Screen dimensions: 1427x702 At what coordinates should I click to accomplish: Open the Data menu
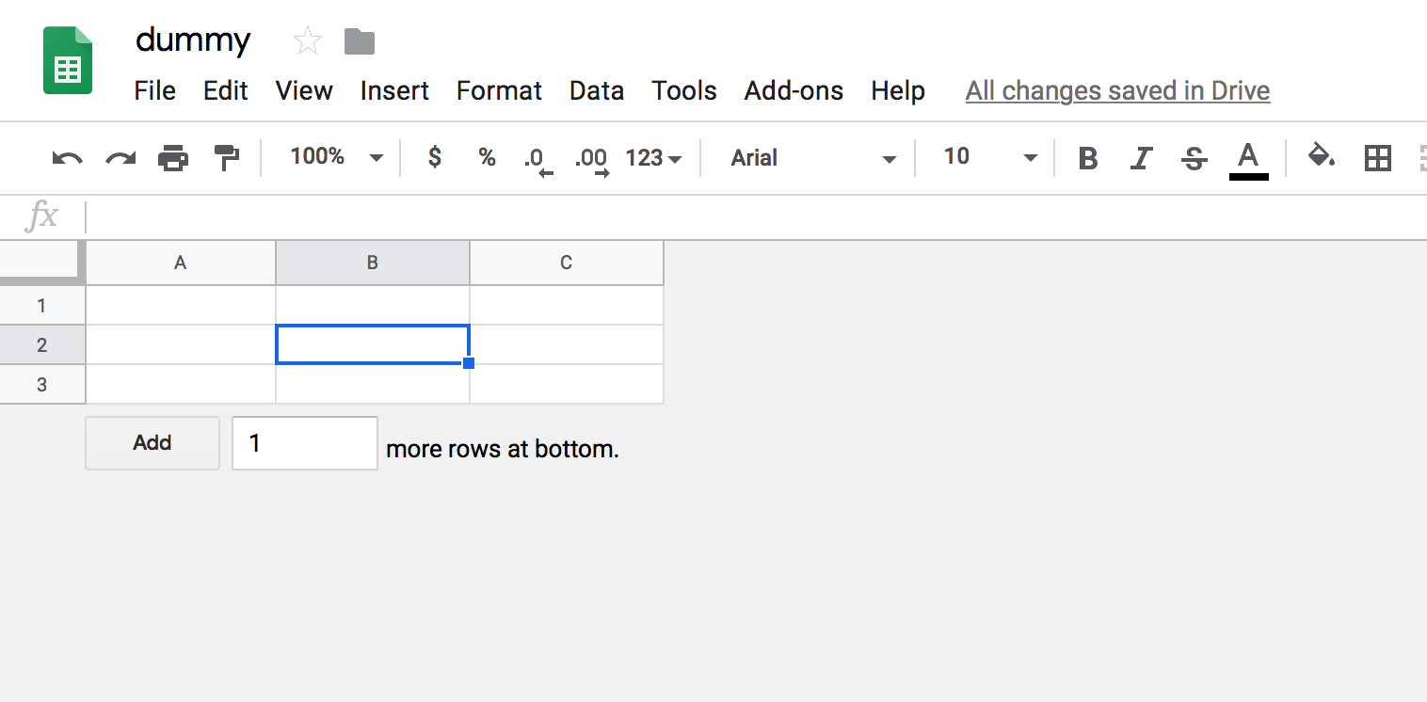coord(596,90)
